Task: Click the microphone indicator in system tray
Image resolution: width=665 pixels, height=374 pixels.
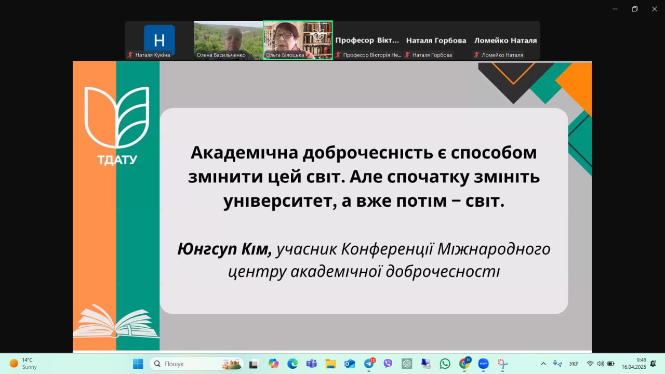Action: [x=557, y=364]
